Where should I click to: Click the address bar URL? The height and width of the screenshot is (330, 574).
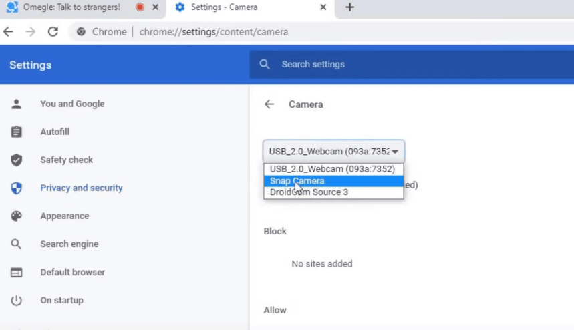click(213, 32)
